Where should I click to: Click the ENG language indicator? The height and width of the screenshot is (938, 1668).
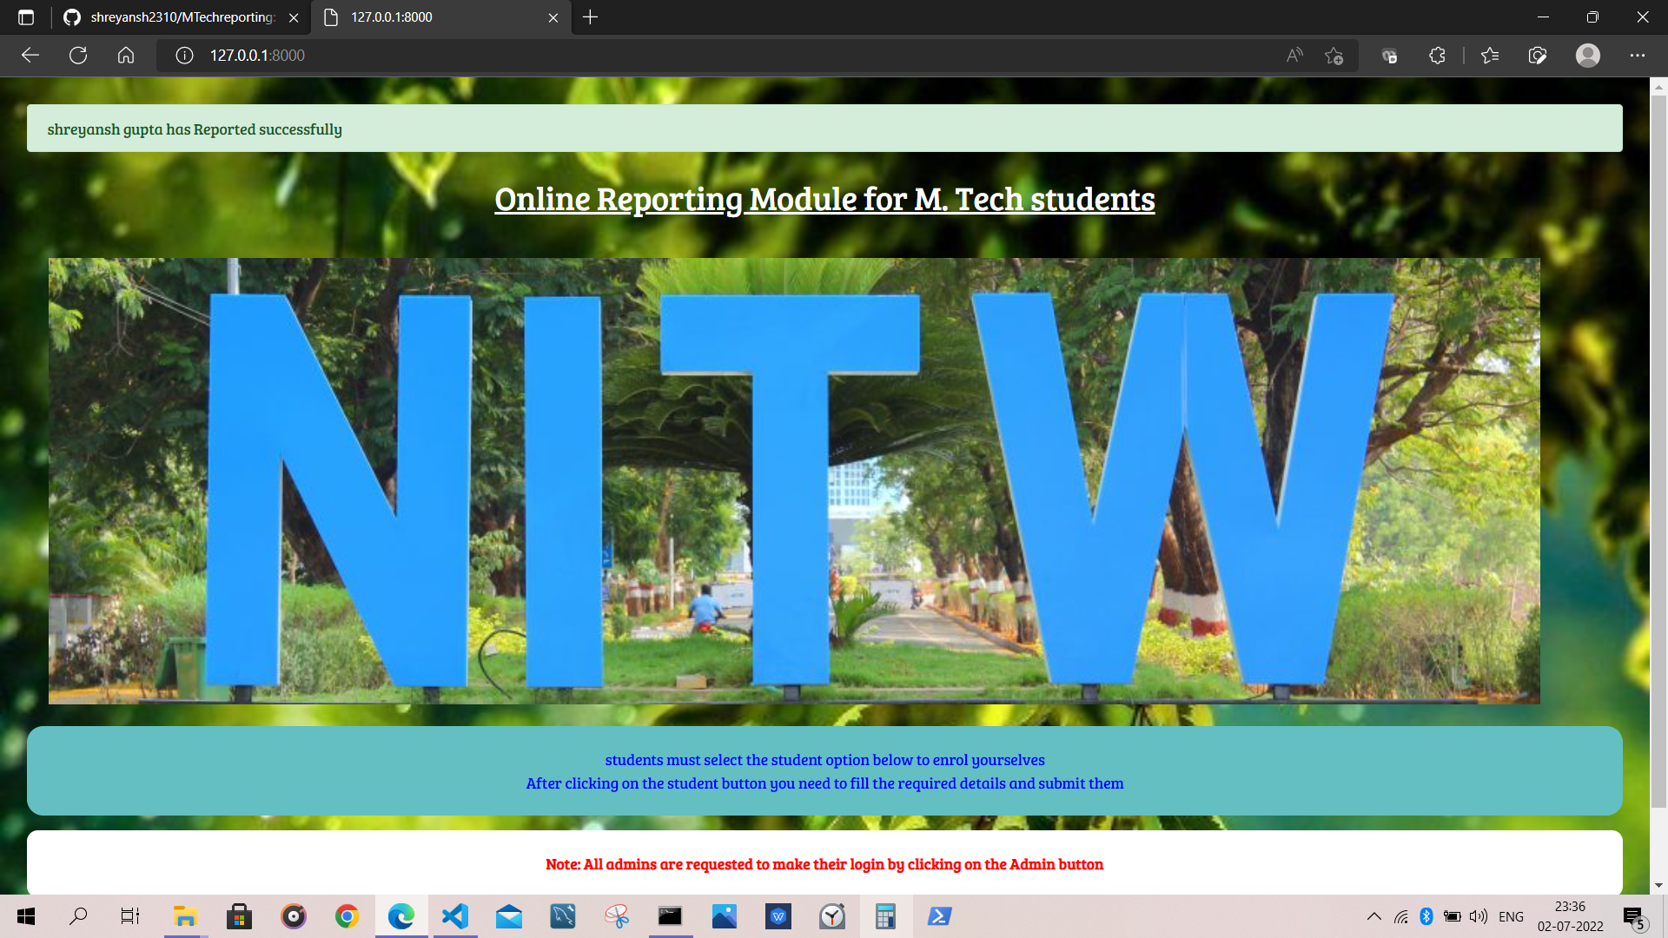pos(1511,916)
